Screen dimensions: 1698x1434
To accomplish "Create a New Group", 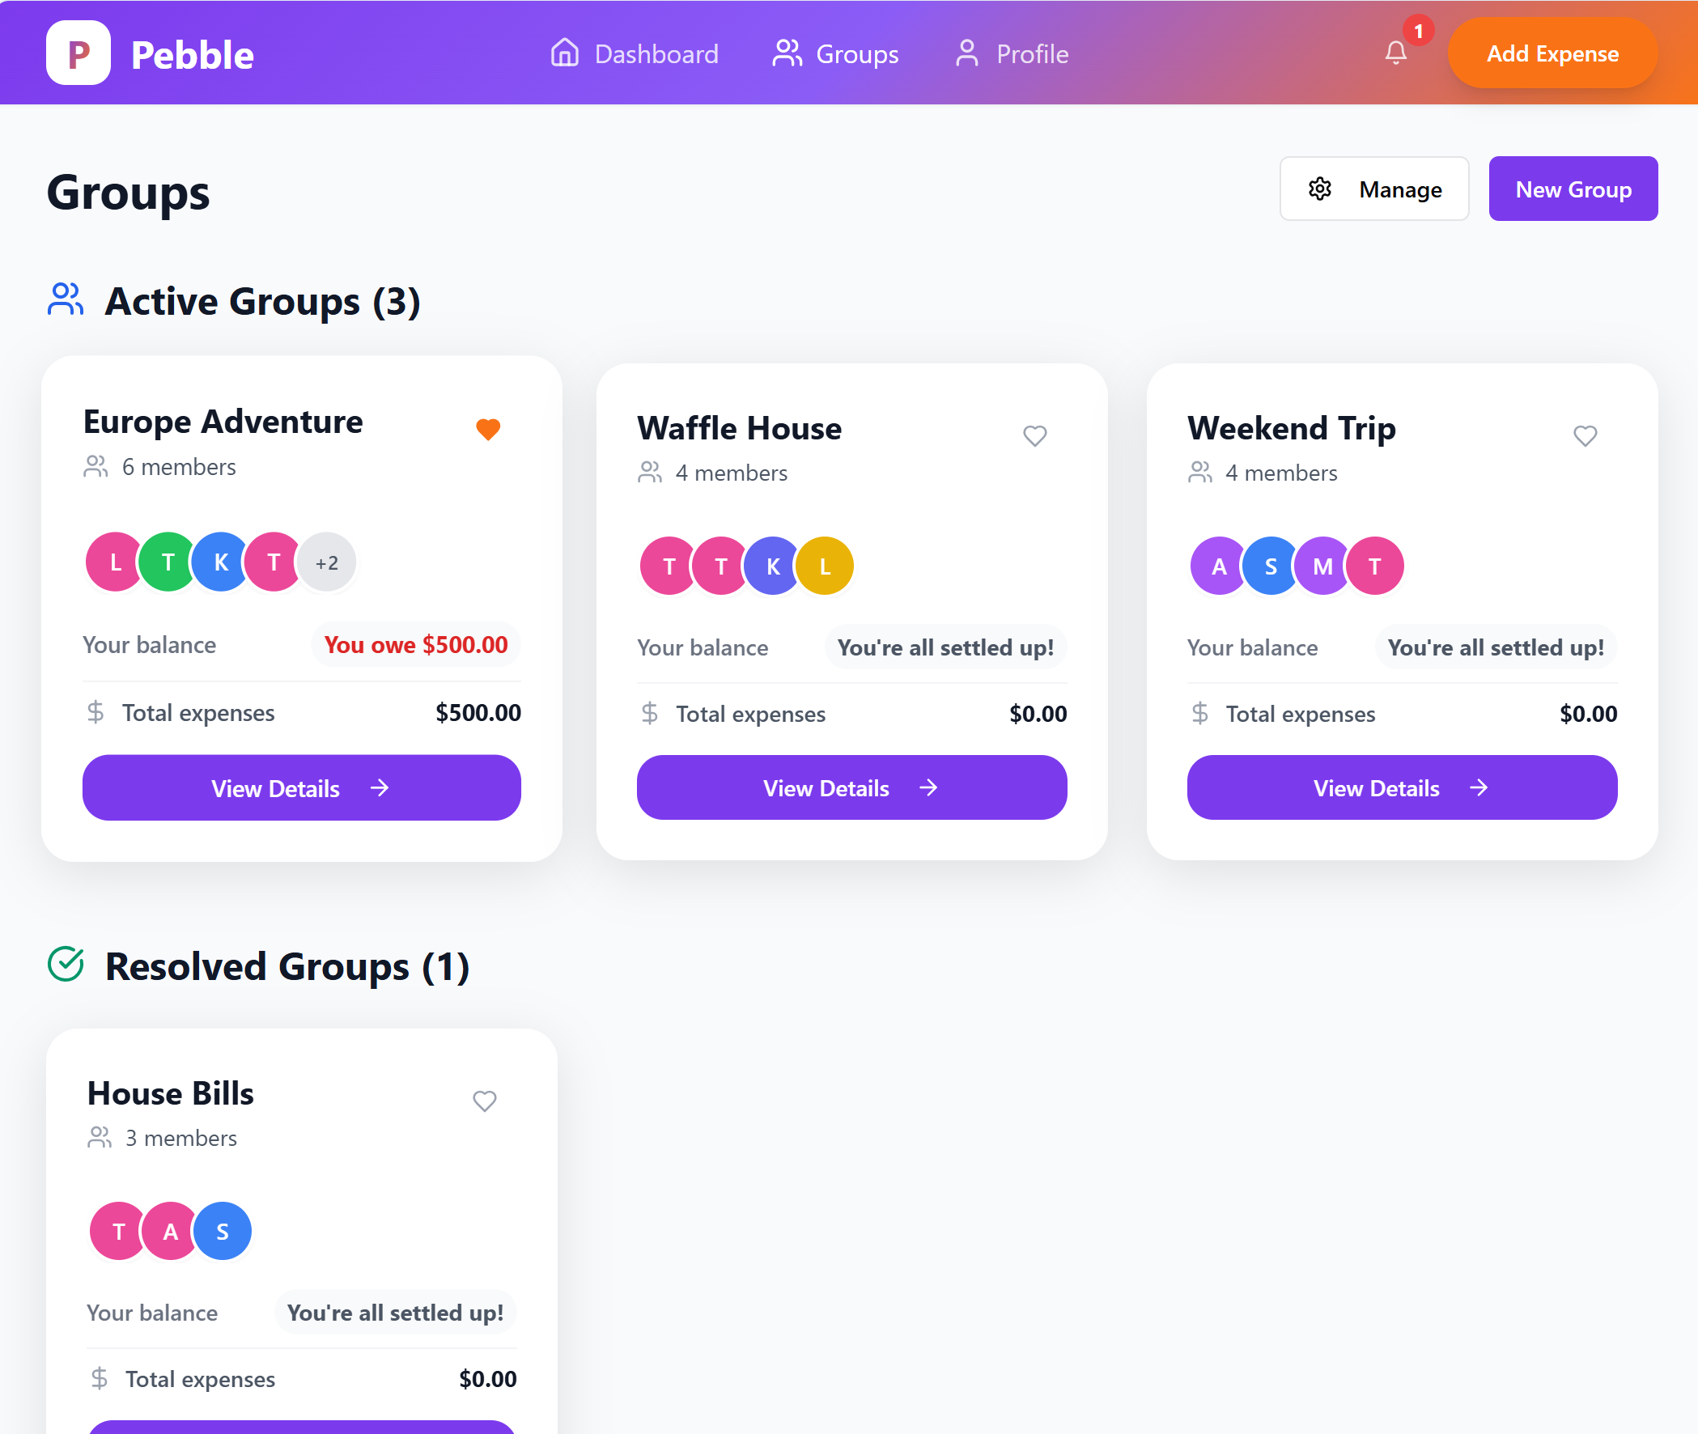I will 1573,189.
